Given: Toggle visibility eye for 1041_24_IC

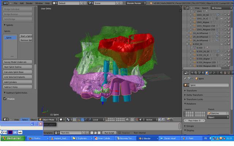Looking at the screenshot, I should click(221, 18).
